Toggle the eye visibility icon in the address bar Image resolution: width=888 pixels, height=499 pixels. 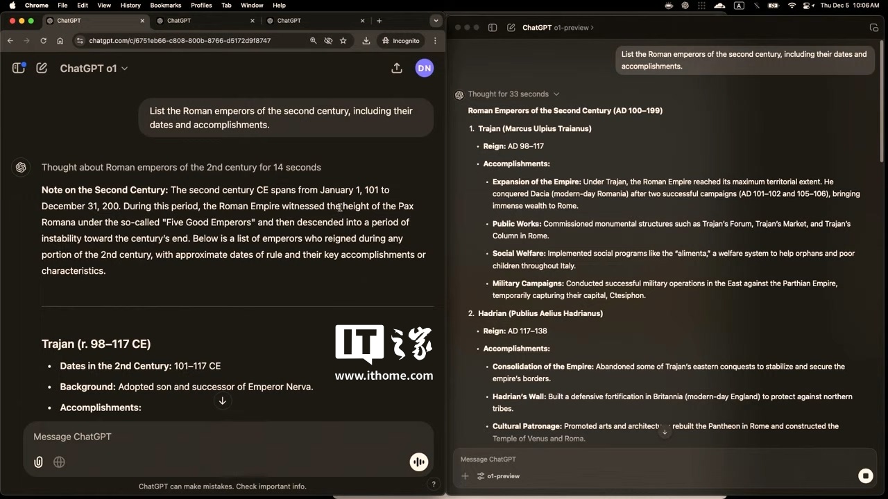tap(328, 40)
